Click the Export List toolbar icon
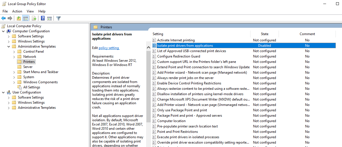Image resolution: width=342 pixels, height=147 pixels. coord(34,18)
